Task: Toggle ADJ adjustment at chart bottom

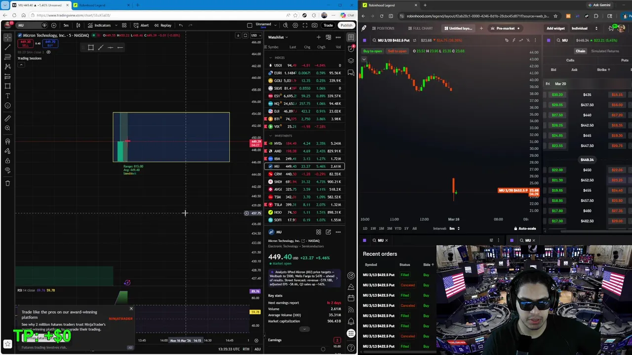Action: click(257, 349)
